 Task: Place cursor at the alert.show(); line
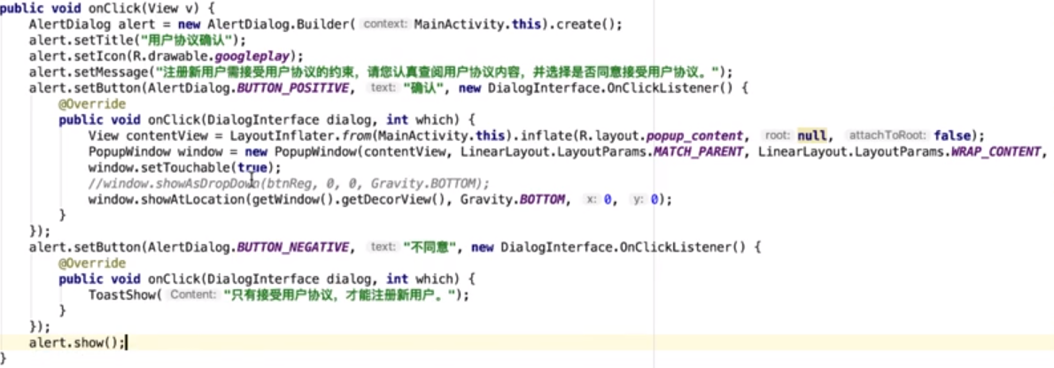[x=77, y=342]
